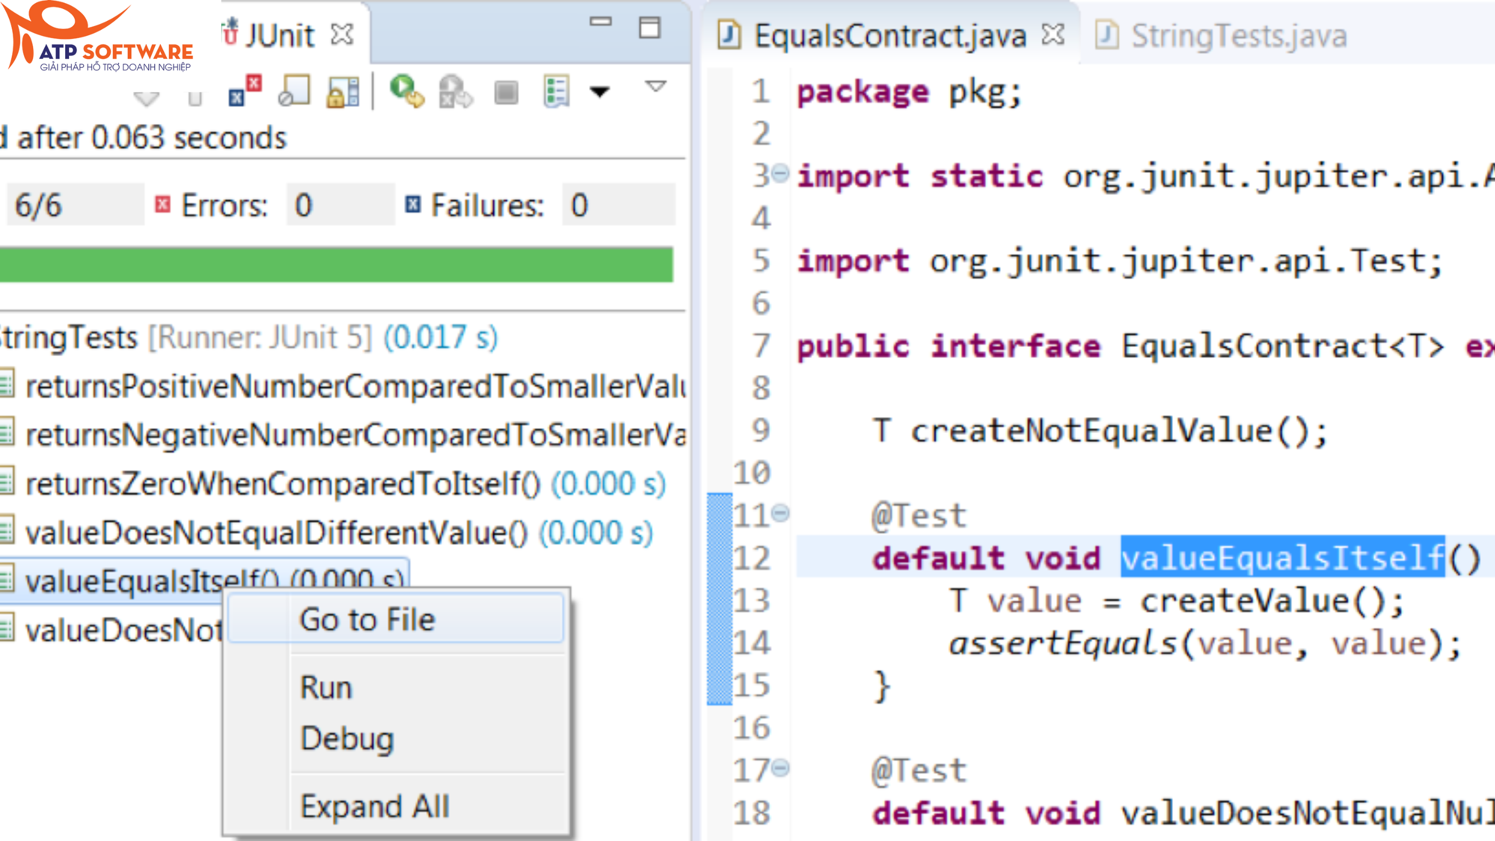
Task: Close the EqualsContract.java tab
Action: point(1053,35)
